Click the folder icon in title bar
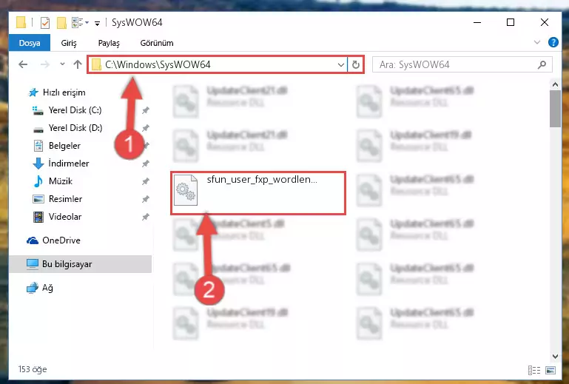This screenshot has width=569, height=384. point(21,22)
